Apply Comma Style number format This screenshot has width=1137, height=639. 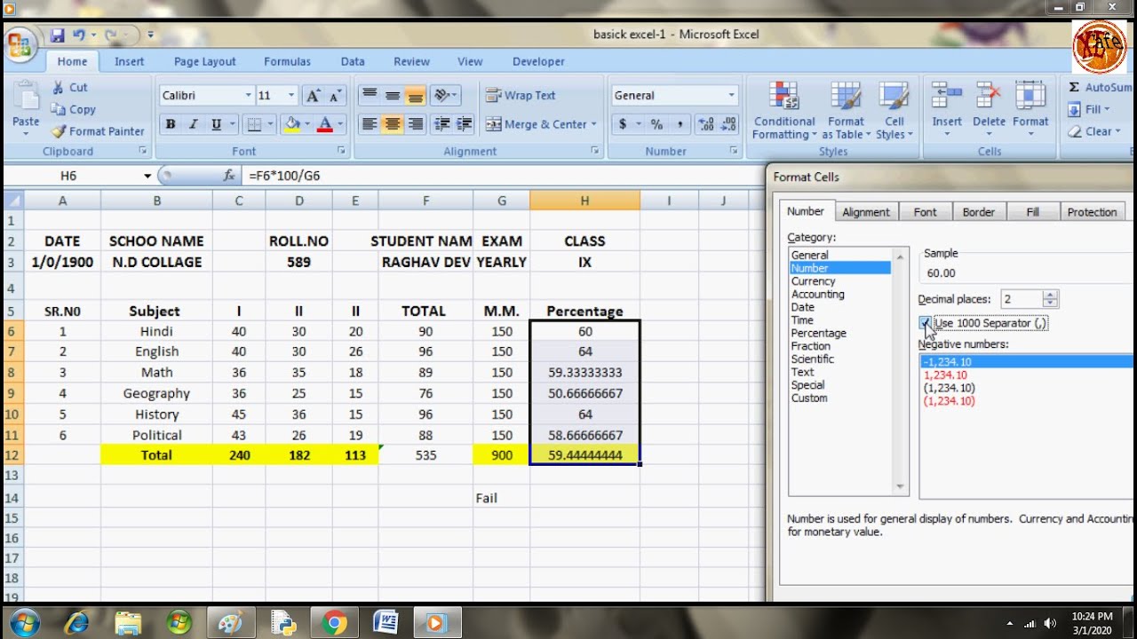pyautogui.click(x=680, y=124)
